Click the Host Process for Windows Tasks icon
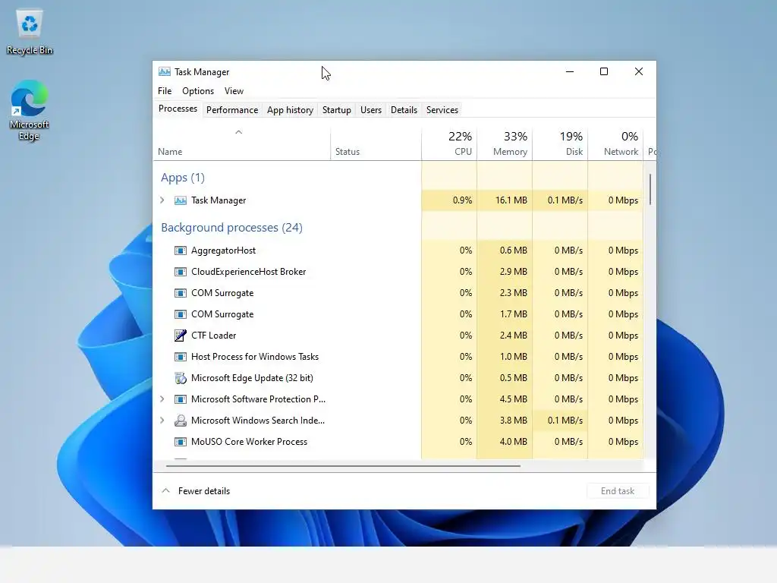 coord(181,357)
